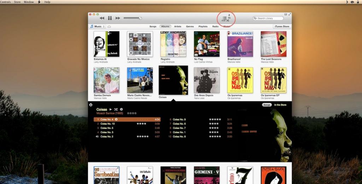Skip to next track with fast-forward button
Viewport: 362px width, 184px height.
pyautogui.click(x=118, y=18)
